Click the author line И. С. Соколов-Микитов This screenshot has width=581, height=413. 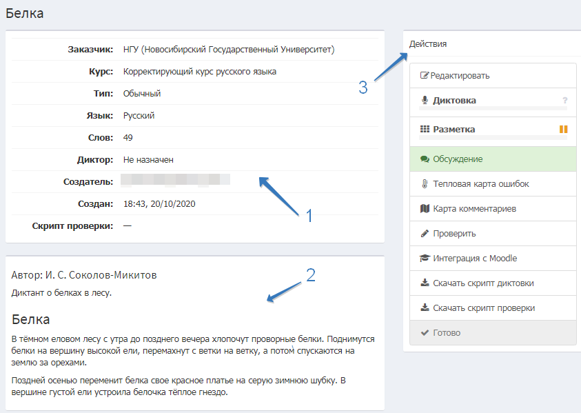[x=84, y=275]
